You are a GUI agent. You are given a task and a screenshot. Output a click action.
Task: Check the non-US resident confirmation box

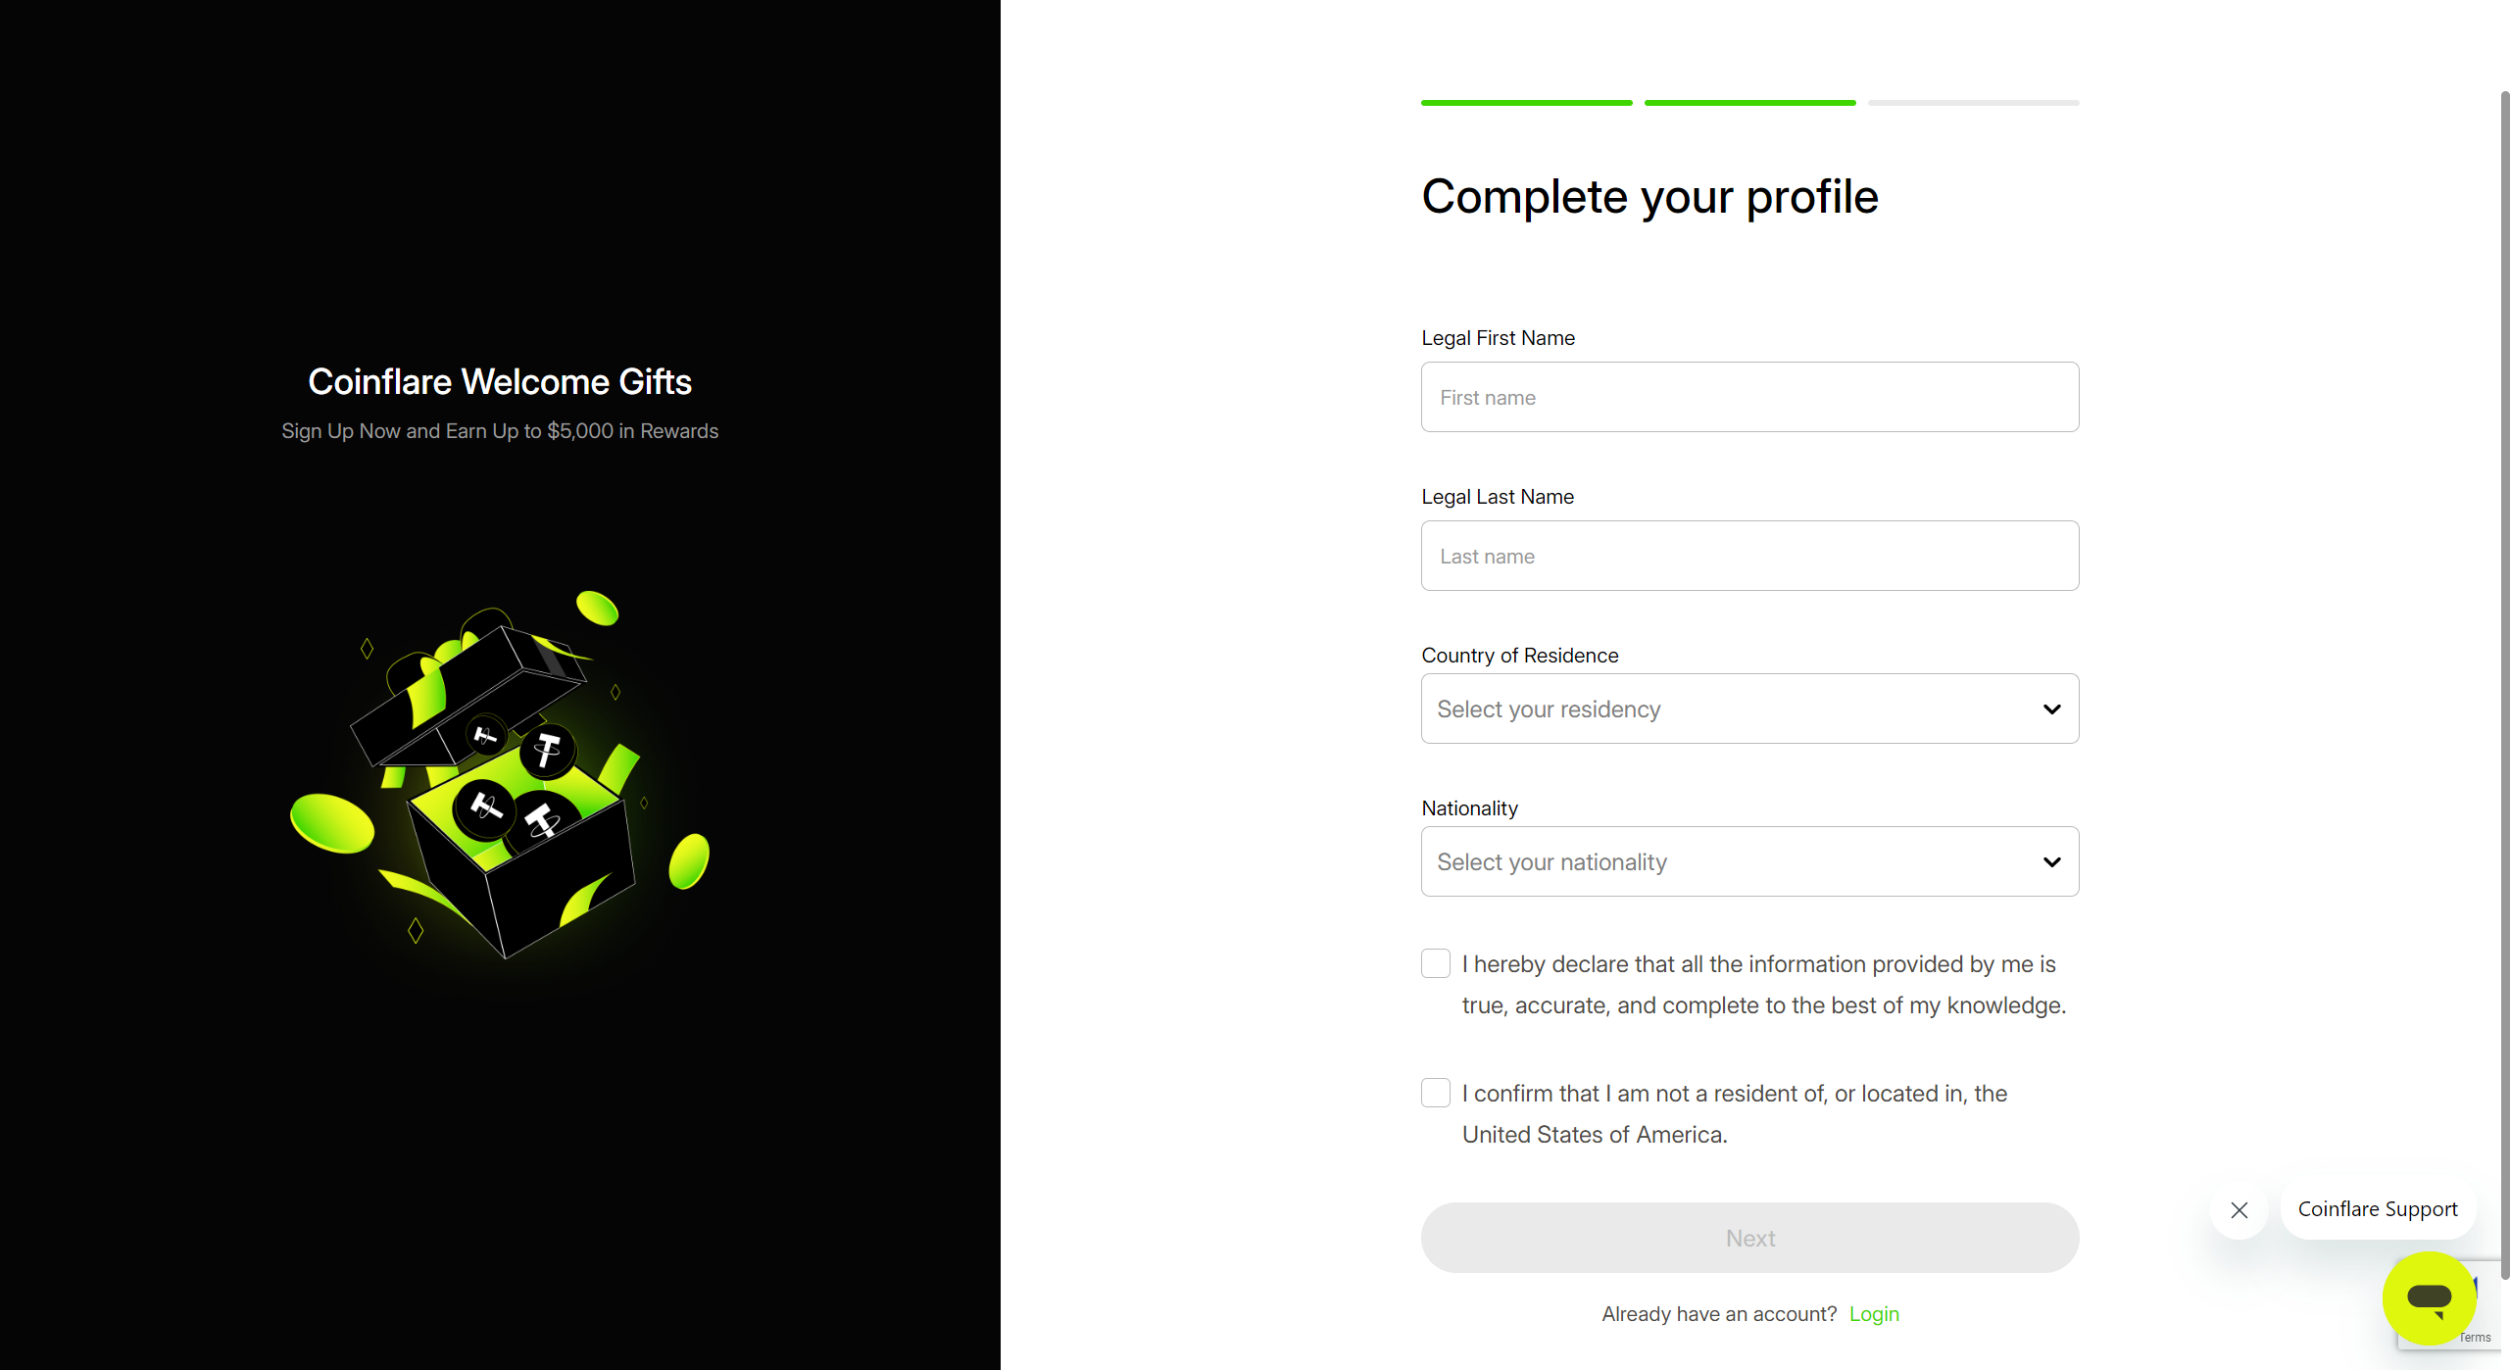[1436, 1093]
